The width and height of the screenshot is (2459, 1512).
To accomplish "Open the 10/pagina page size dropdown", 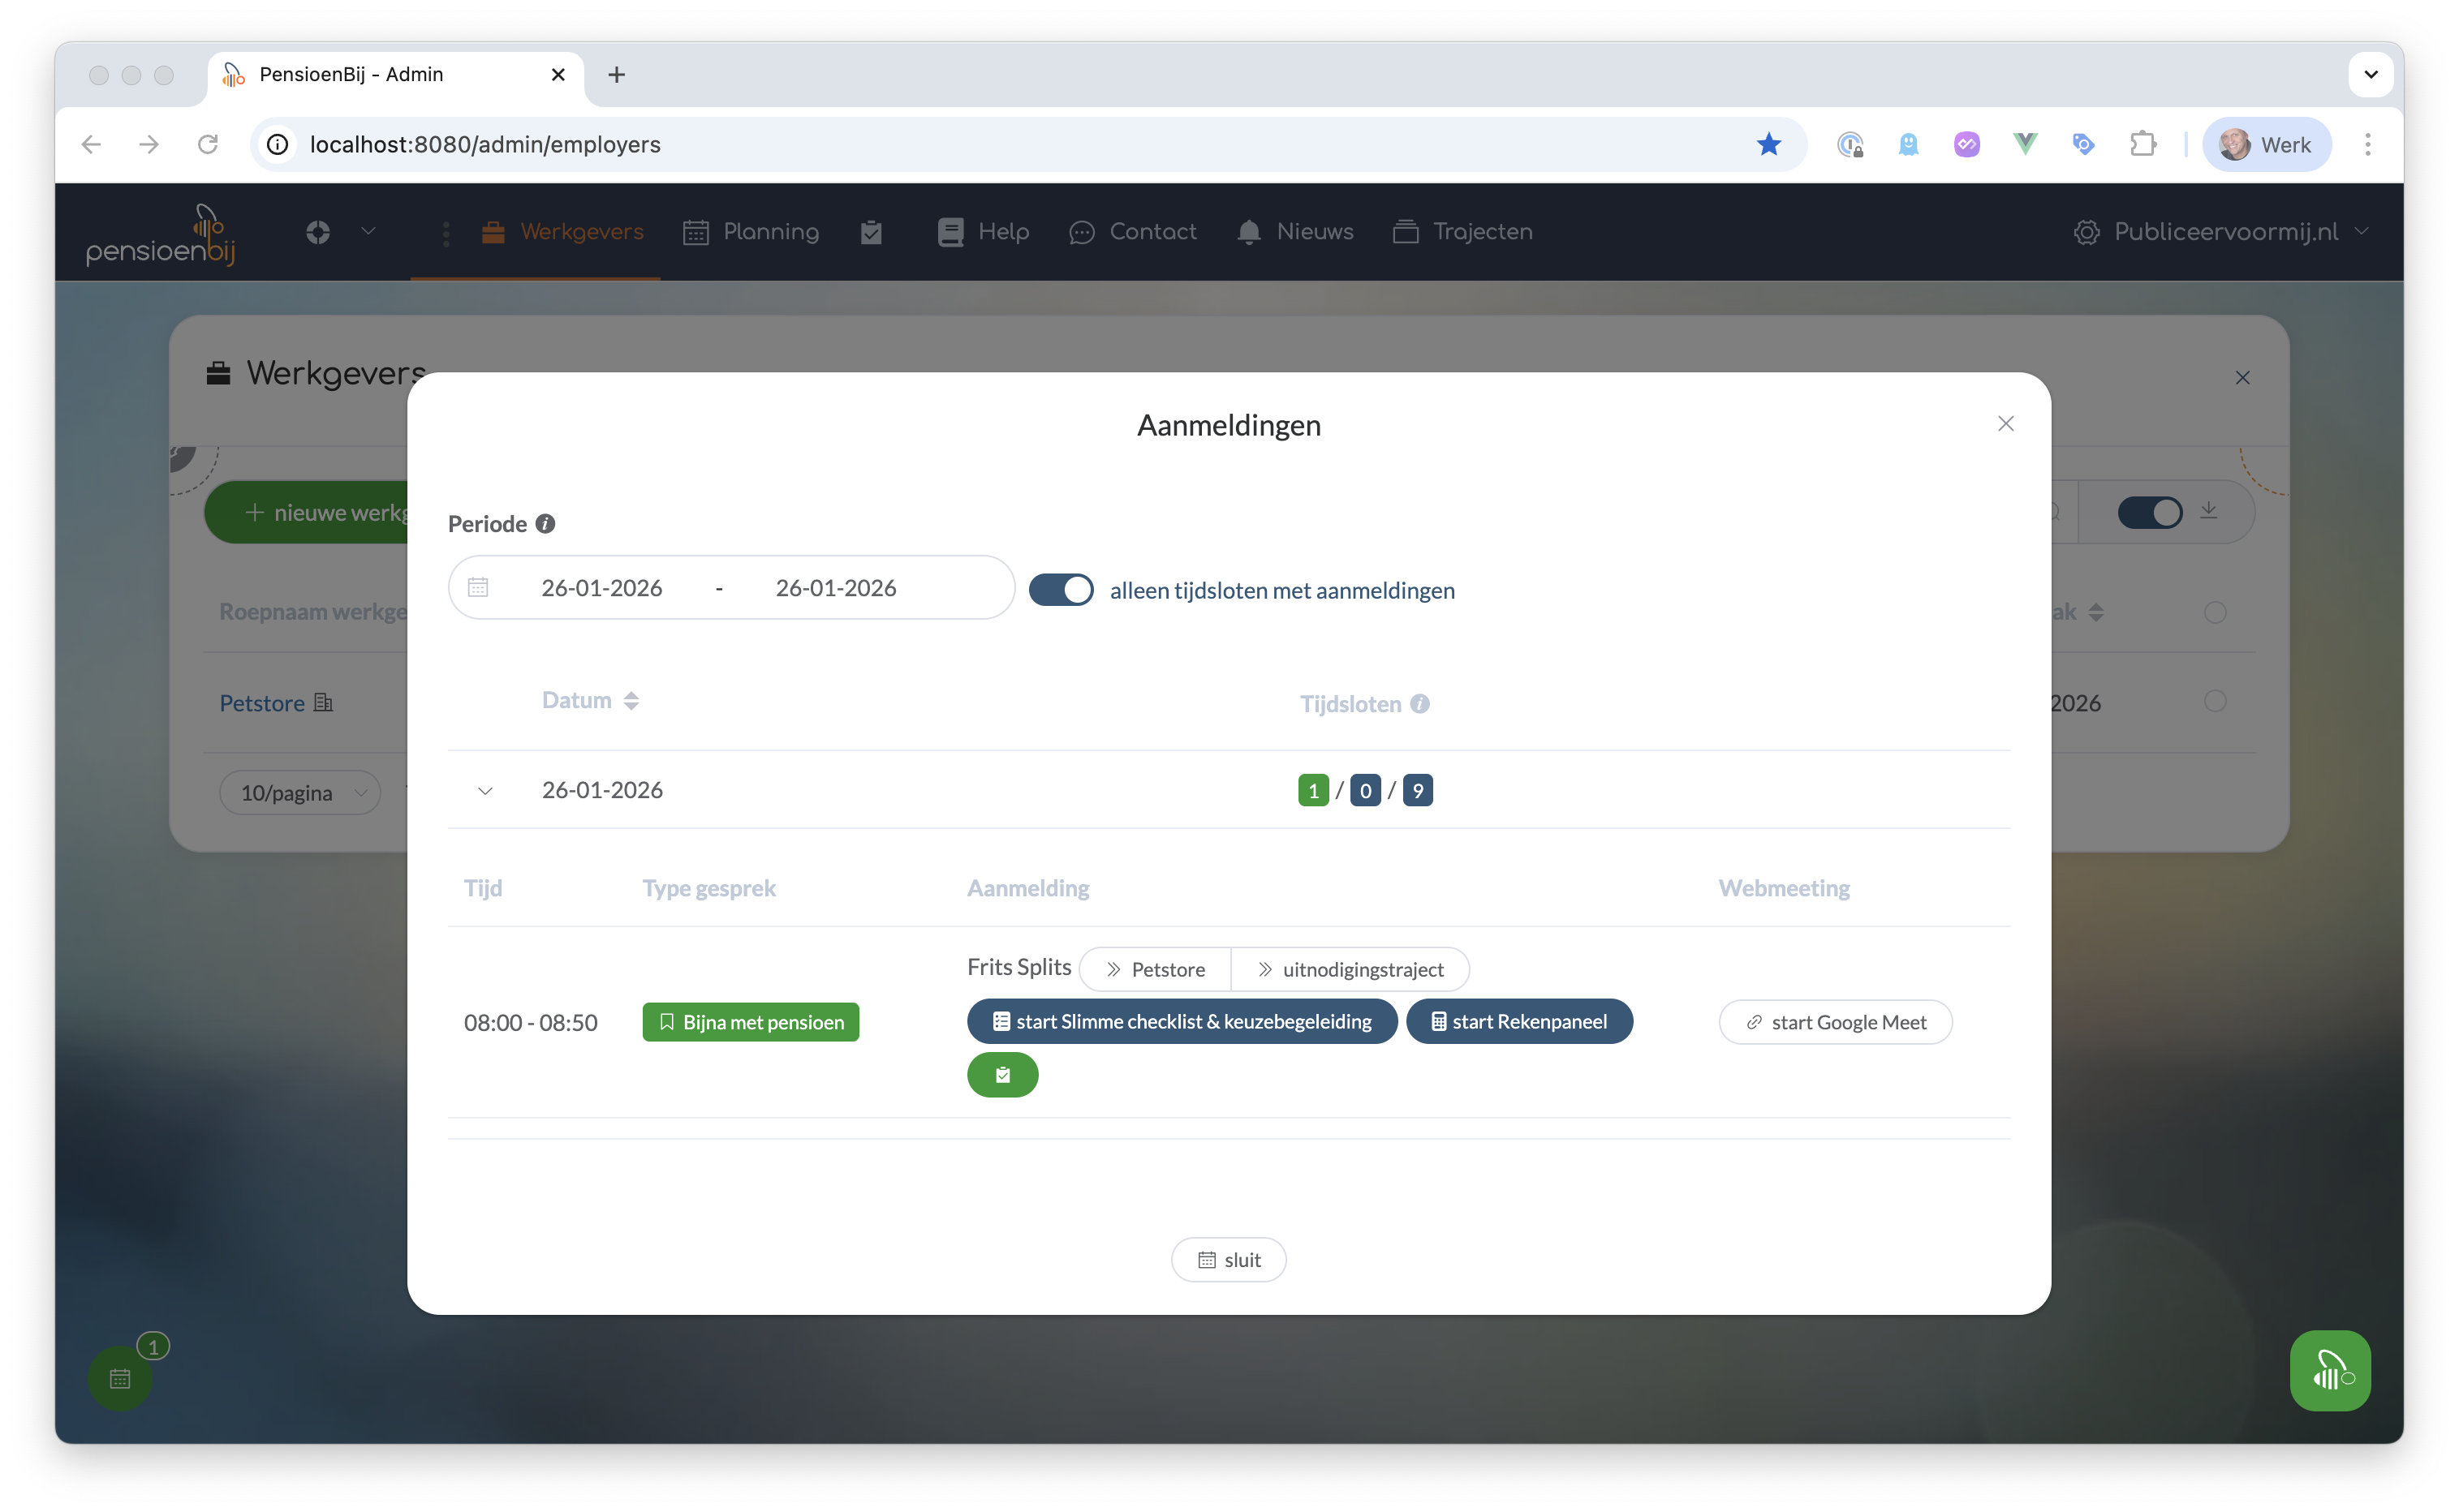I will [300, 793].
